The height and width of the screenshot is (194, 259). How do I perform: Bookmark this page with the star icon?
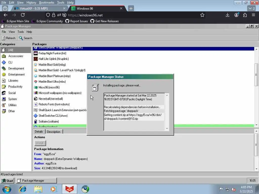[202, 15]
